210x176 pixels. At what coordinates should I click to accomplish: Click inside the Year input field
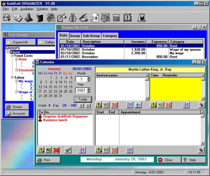[x=81, y=90]
